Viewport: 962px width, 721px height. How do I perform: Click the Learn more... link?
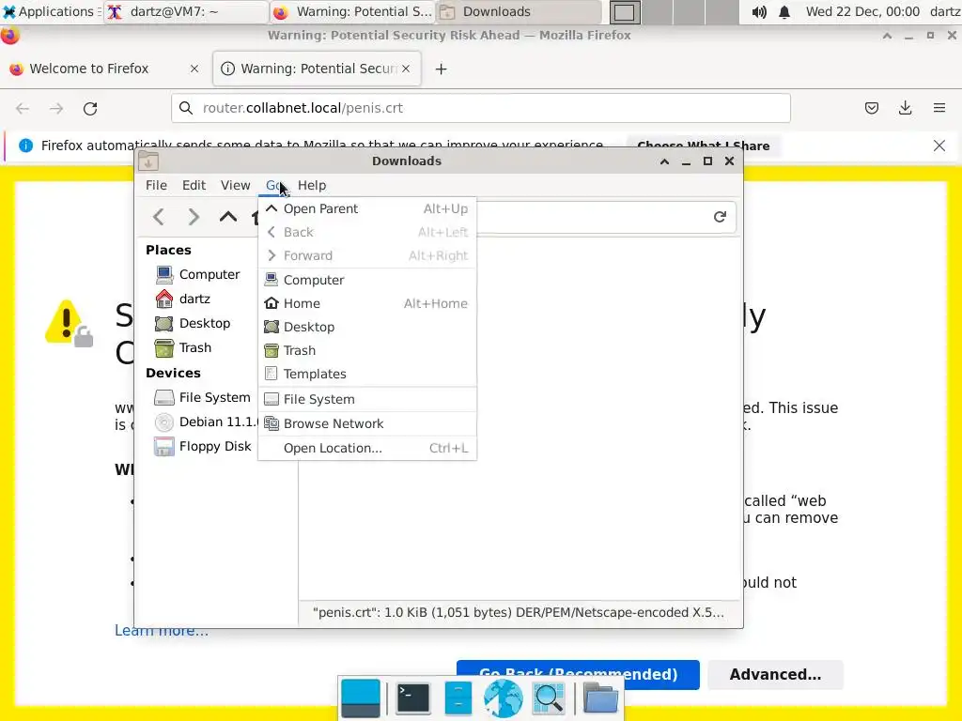[162, 631]
